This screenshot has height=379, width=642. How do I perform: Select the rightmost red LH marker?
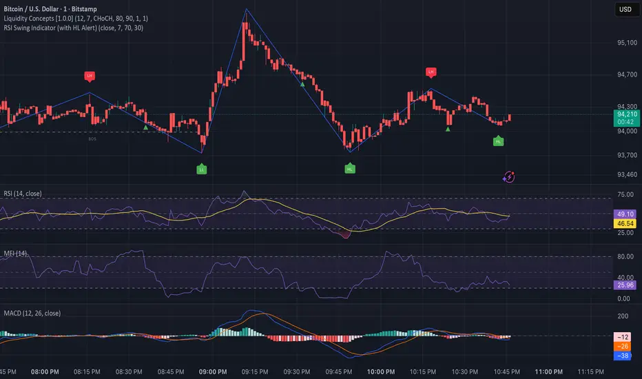(x=431, y=72)
